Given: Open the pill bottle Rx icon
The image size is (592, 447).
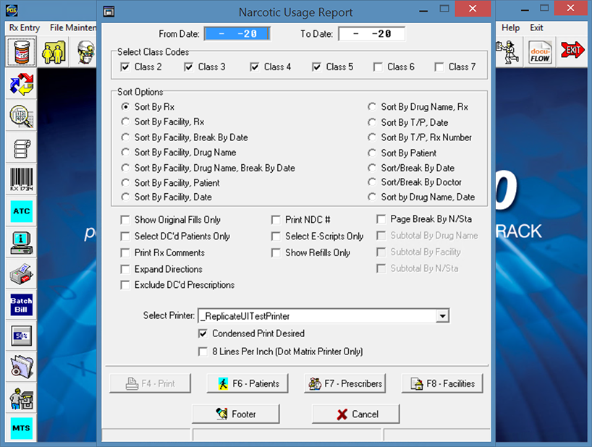Looking at the screenshot, I should click(22, 52).
